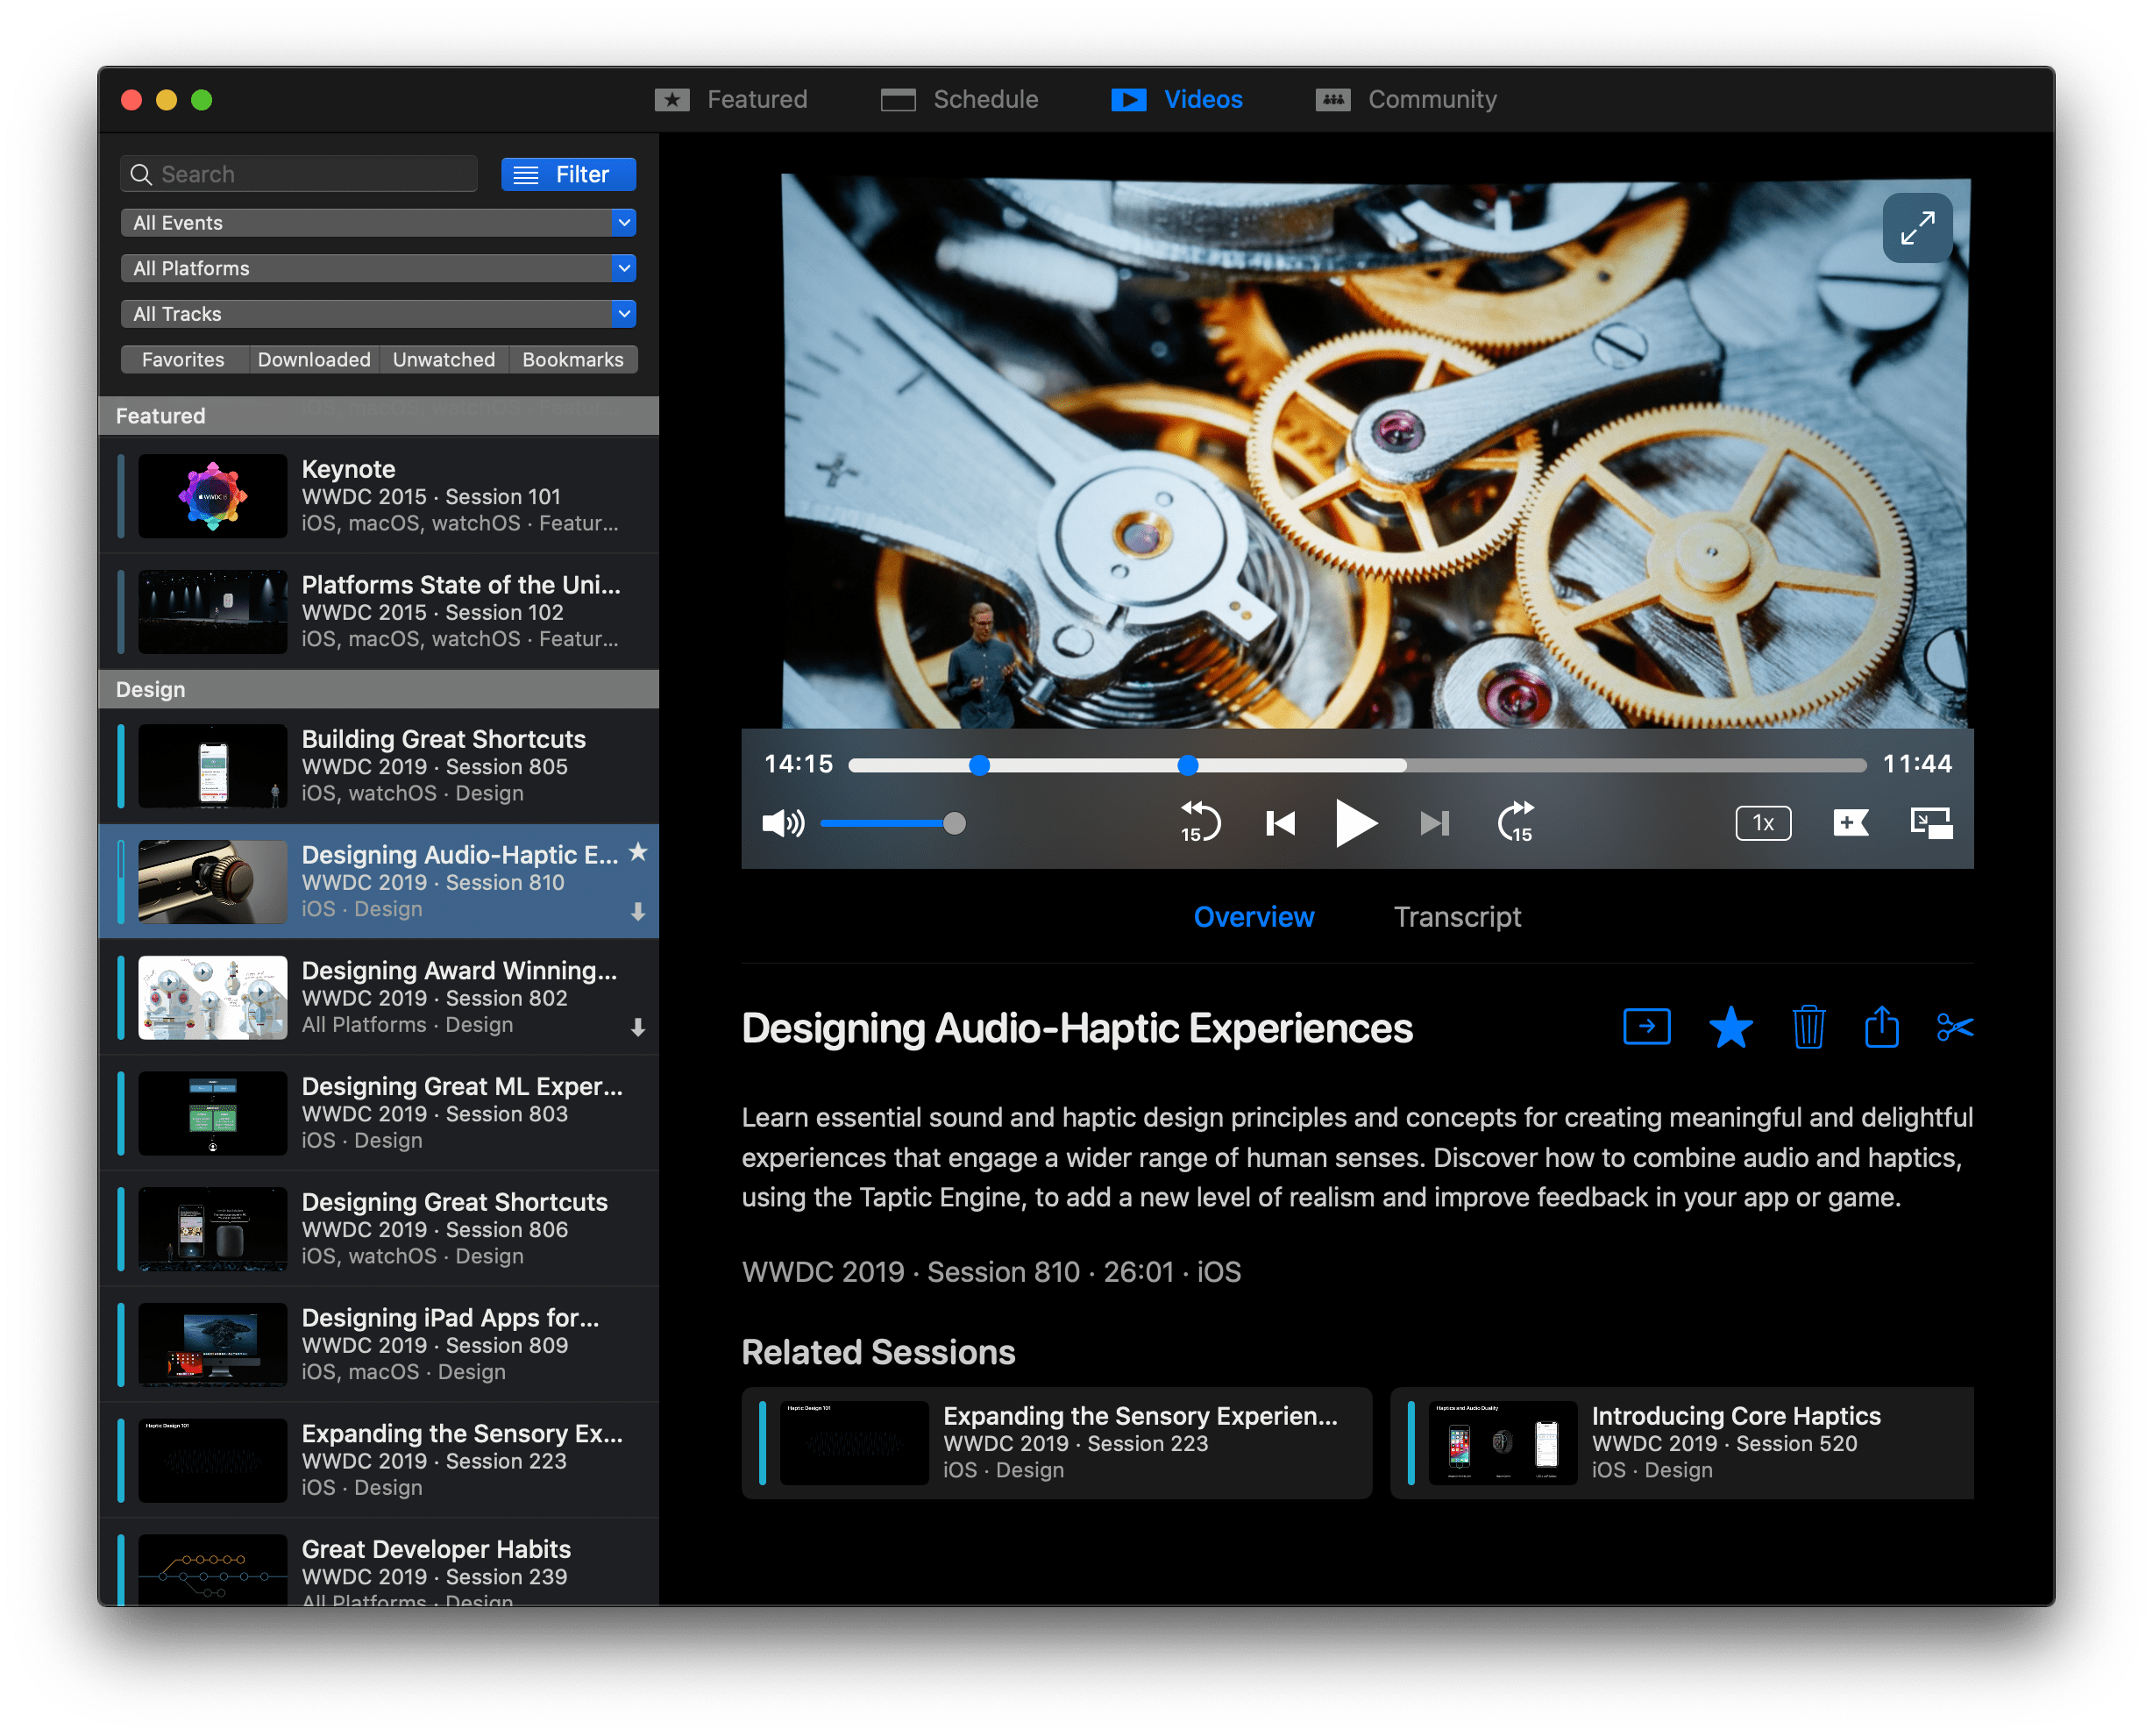2153x1736 pixels.
Task: Adjust the volume slider
Action: coord(891,823)
